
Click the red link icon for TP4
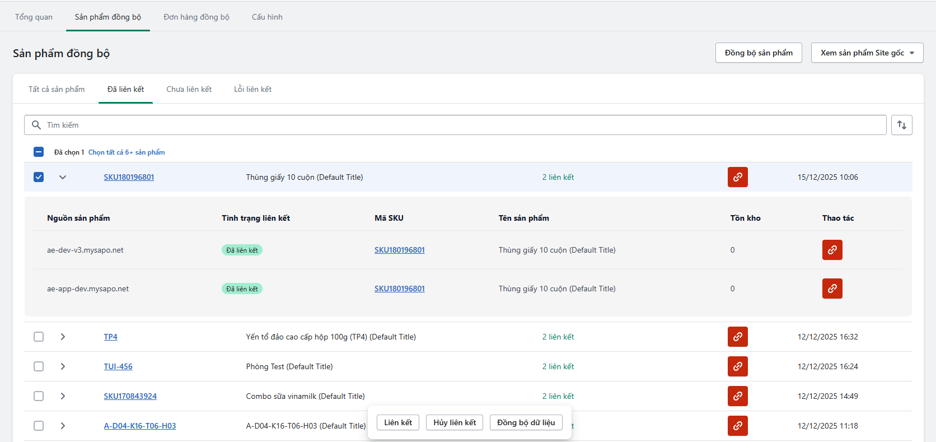click(737, 337)
